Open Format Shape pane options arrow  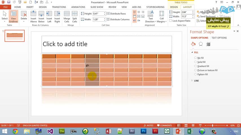[x=234, y=31]
